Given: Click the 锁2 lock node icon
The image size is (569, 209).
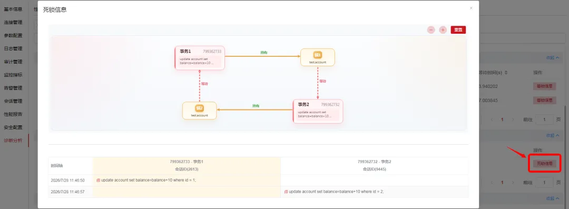Looking at the screenshot, I should coord(199,108).
